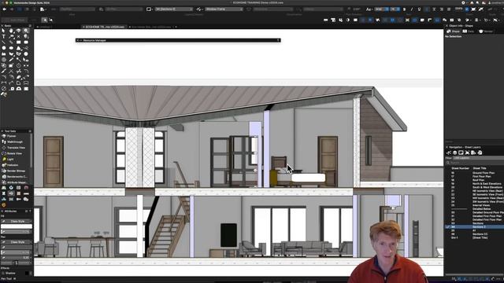The image size is (504, 283).
Task: Switch to the Render tab in Object Info
Action: [486, 31]
